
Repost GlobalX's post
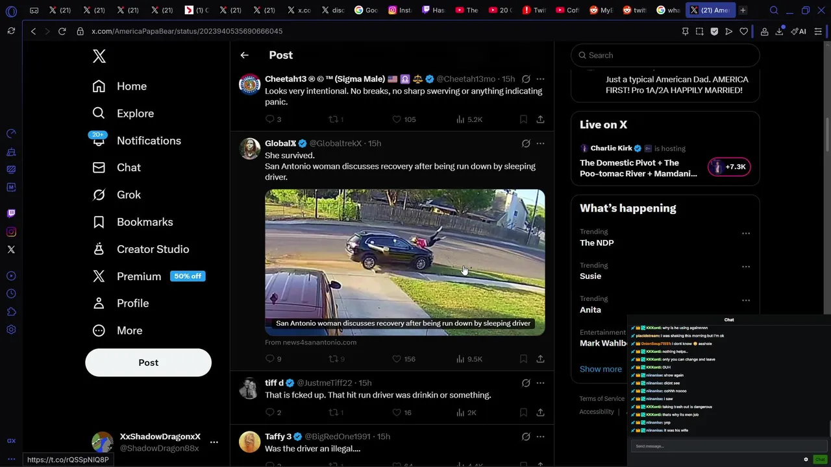(x=333, y=359)
